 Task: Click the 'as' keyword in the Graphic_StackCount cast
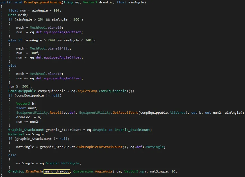[111, 130]
